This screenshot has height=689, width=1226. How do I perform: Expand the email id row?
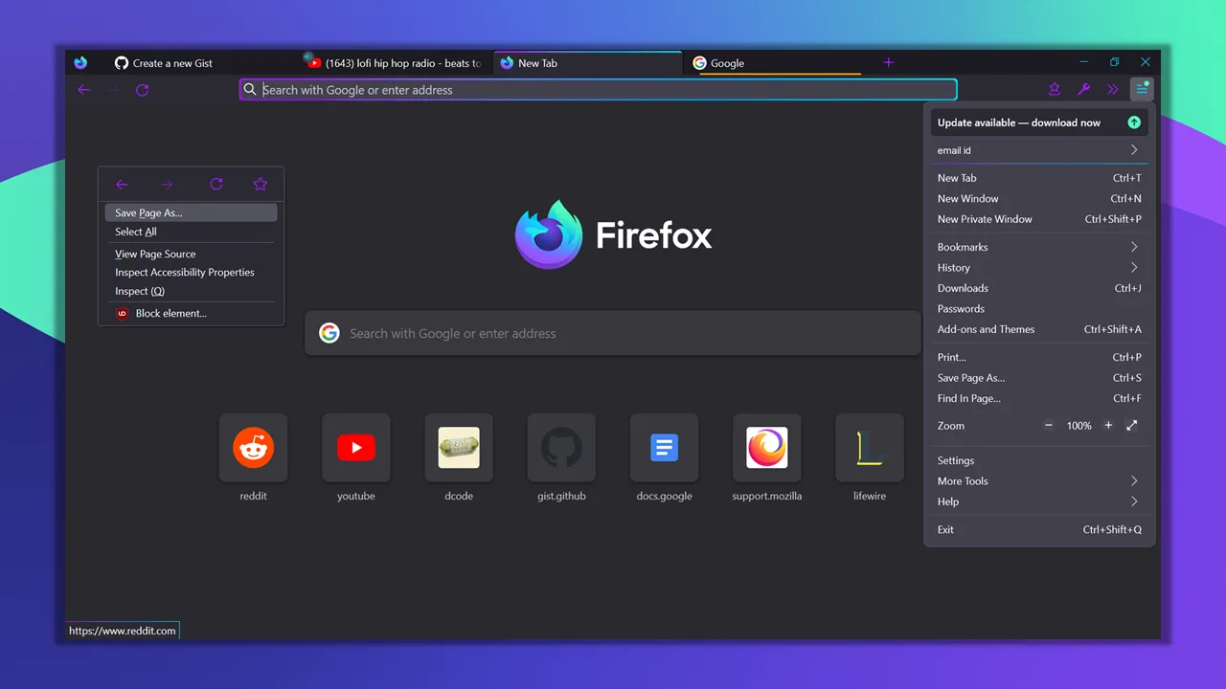[1038, 150]
